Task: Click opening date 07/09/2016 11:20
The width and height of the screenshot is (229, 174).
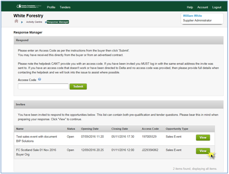Action: [92, 136]
